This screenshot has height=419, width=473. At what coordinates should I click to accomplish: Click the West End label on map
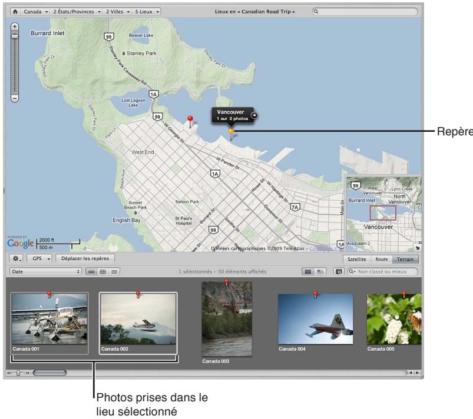click(x=143, y=152)
